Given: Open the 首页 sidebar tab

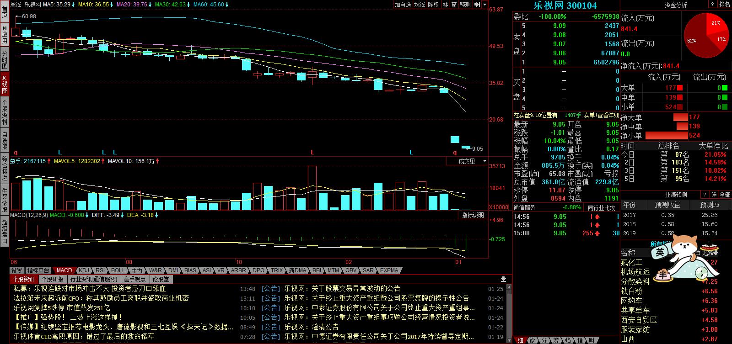Looking at the screenshot, I should pos(5,12).
